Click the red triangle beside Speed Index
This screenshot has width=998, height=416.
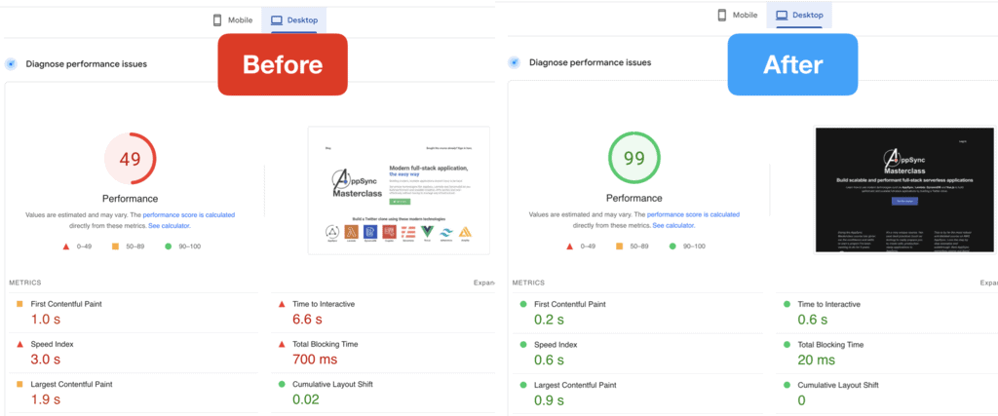click(x=20, y=345)
